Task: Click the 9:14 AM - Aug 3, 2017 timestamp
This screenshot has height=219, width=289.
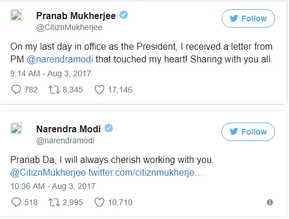Action: point(50,73)
